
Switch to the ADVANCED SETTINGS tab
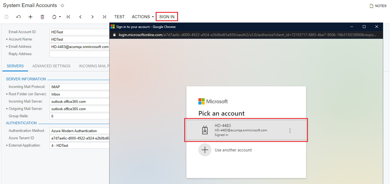pyautogui.click(x=51, y=66)
